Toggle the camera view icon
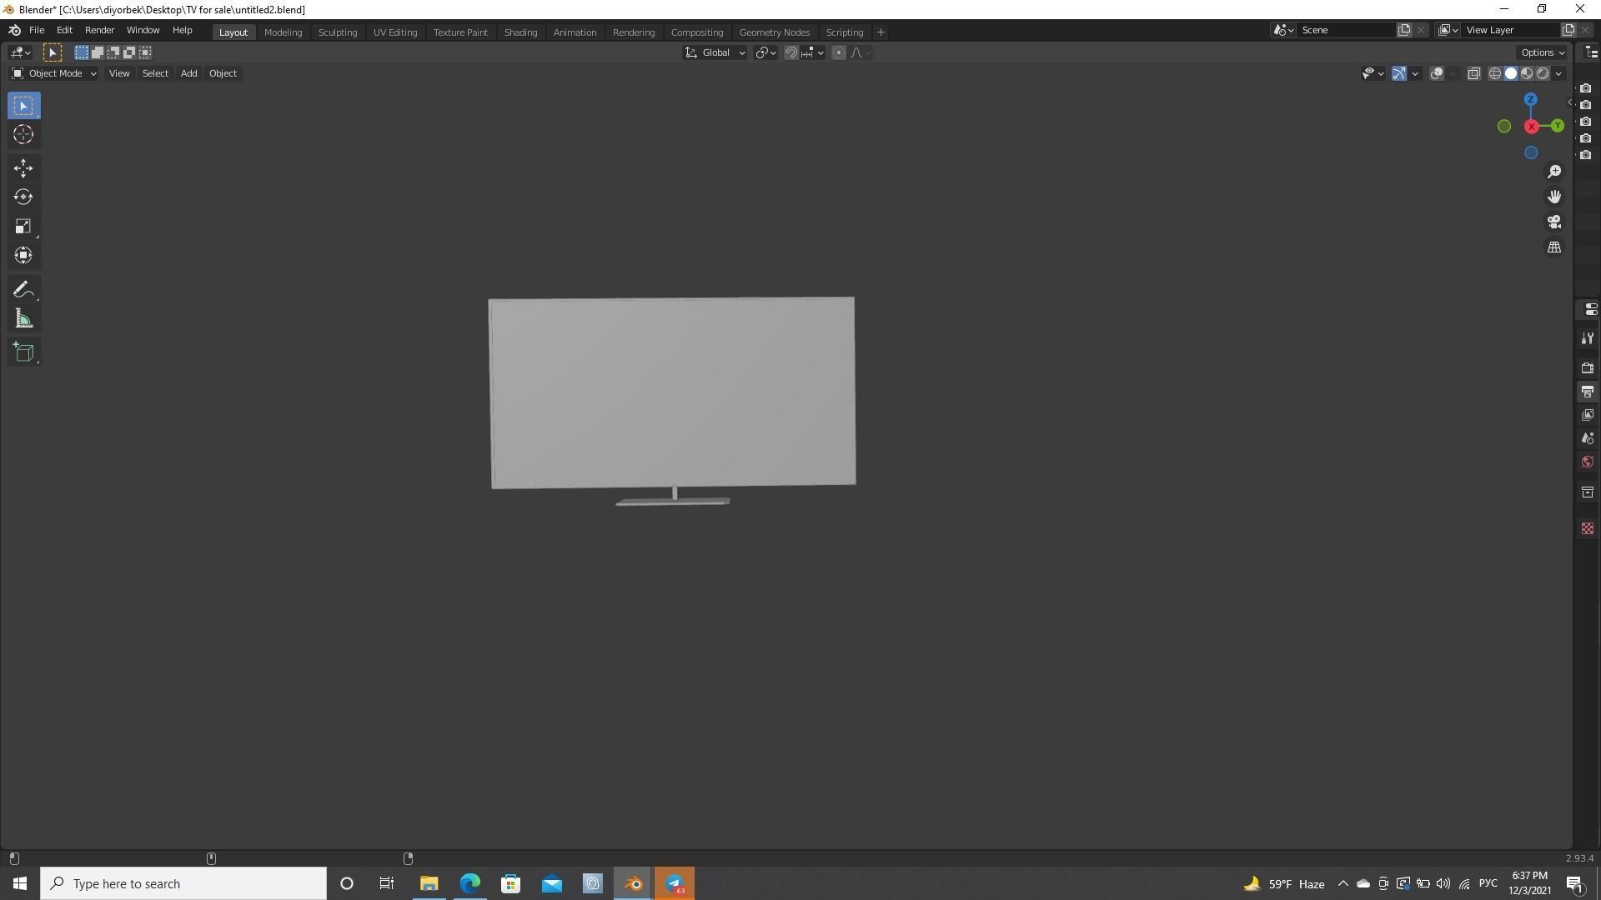The image size is (1601, 900). pyautogui.click(x=1554, y=222)
